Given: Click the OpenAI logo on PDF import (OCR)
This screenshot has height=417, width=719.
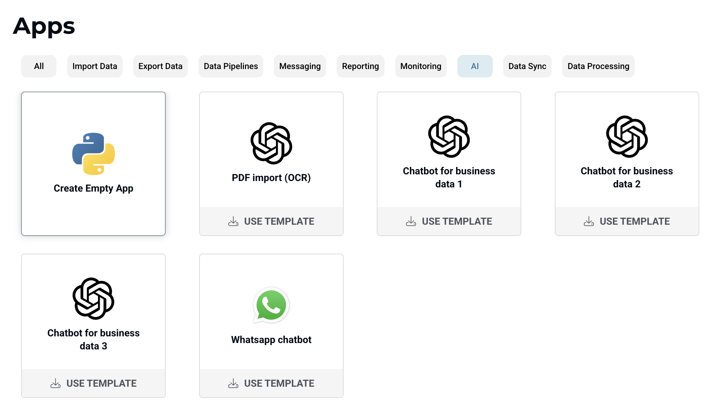Looking at the screenshot, I should [271, 143].
